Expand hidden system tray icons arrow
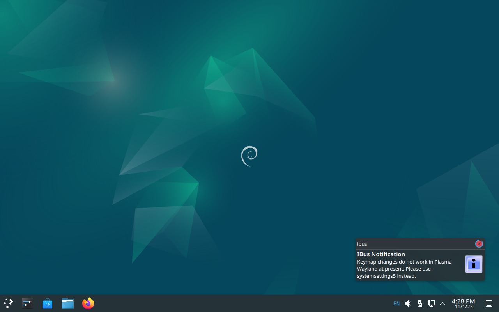This screenshot has height=312, width=499. click(x=442, y=303)
